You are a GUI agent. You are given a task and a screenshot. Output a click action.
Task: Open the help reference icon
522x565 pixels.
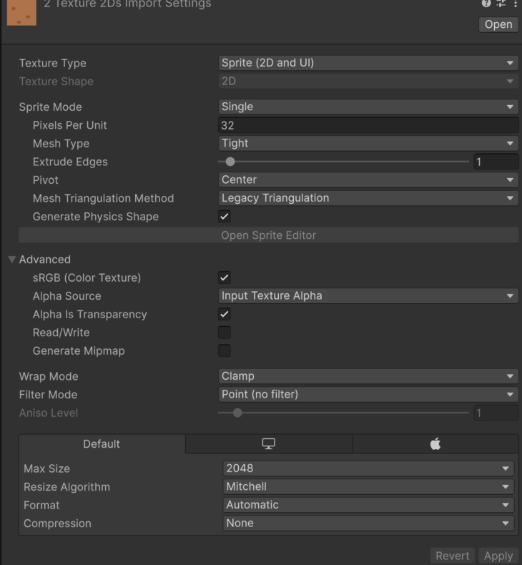[x=486, y=4]
